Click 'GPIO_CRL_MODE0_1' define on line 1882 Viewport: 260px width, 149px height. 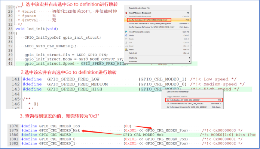tap(57, 143)
